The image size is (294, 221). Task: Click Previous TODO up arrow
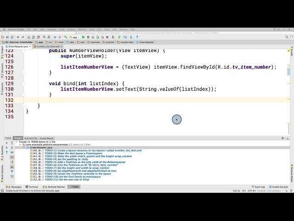(6, 143)
